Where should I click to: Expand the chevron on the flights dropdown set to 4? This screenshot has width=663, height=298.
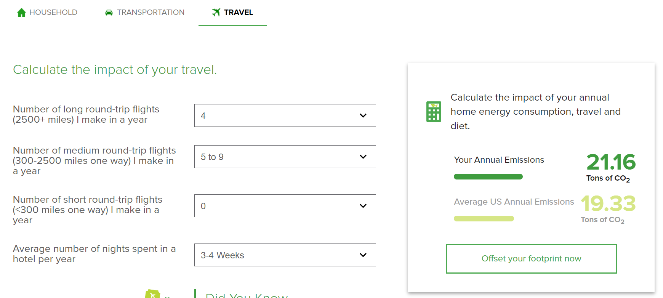(362, 115)
